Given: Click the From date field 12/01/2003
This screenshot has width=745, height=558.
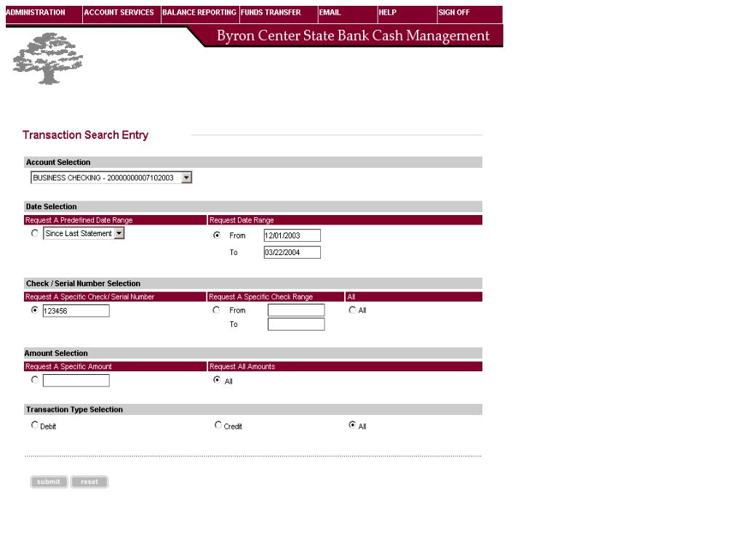Looking at the screenshot, I should [x=292, y=235].
